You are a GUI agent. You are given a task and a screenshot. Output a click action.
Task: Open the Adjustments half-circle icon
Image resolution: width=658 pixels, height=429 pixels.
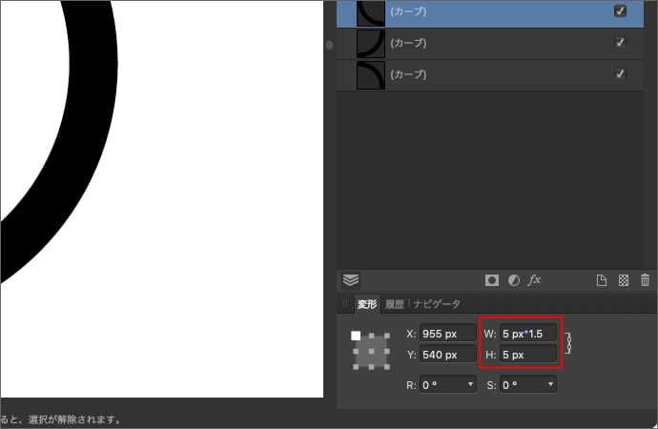[x=513, y=280]
